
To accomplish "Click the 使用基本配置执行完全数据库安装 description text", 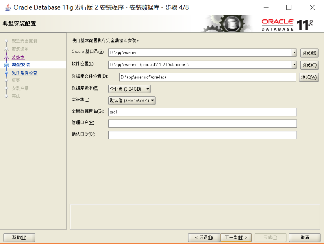I will click(x=105, y=40).
